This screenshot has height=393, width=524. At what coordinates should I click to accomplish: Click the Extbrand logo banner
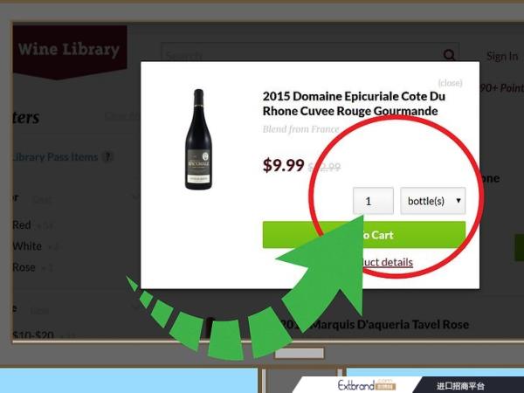coord(367,385)
